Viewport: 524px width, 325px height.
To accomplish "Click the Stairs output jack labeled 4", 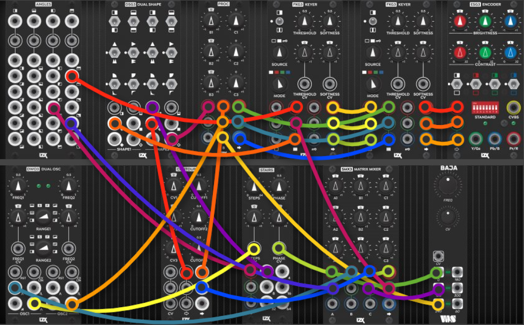I will click(282, 272).
